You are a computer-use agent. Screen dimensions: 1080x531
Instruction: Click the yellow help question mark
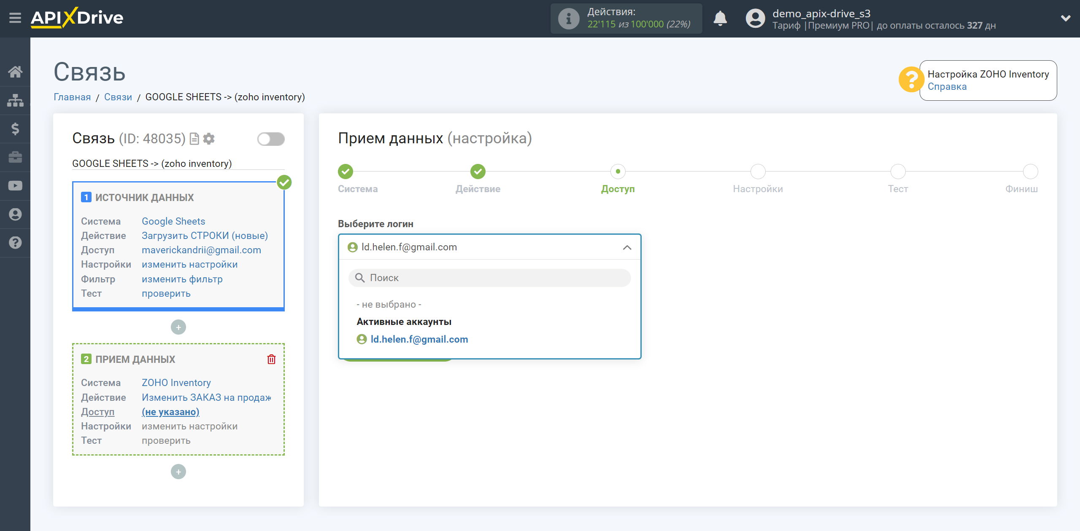(911, 80)
